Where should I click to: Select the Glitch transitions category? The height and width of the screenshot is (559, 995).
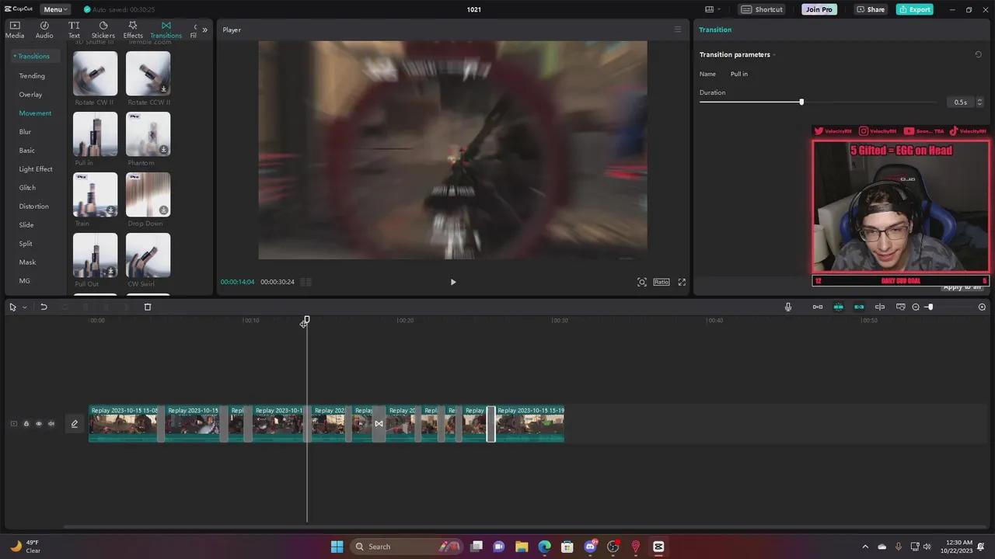pyautogui.click(x=27, y=188)
